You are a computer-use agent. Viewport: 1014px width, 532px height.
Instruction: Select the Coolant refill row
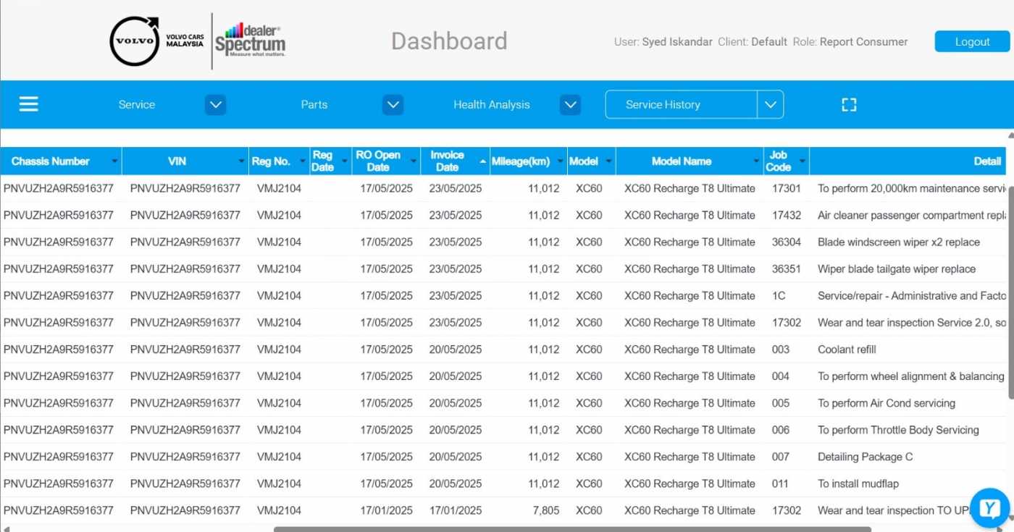(847, 350)
